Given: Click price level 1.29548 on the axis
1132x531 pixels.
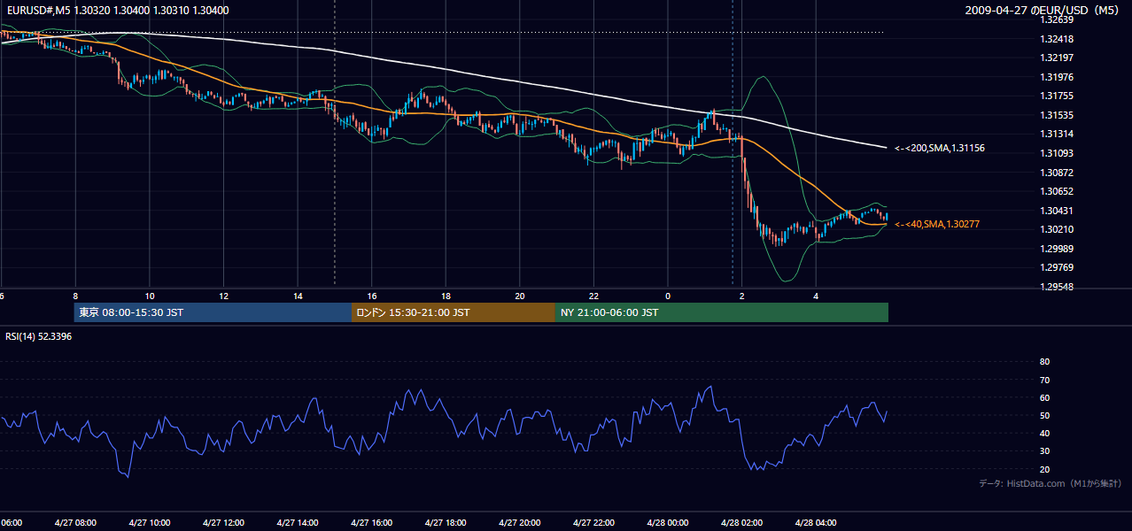Looking at the screenshot, I should pyautogui.click(x=1057, y=287).
